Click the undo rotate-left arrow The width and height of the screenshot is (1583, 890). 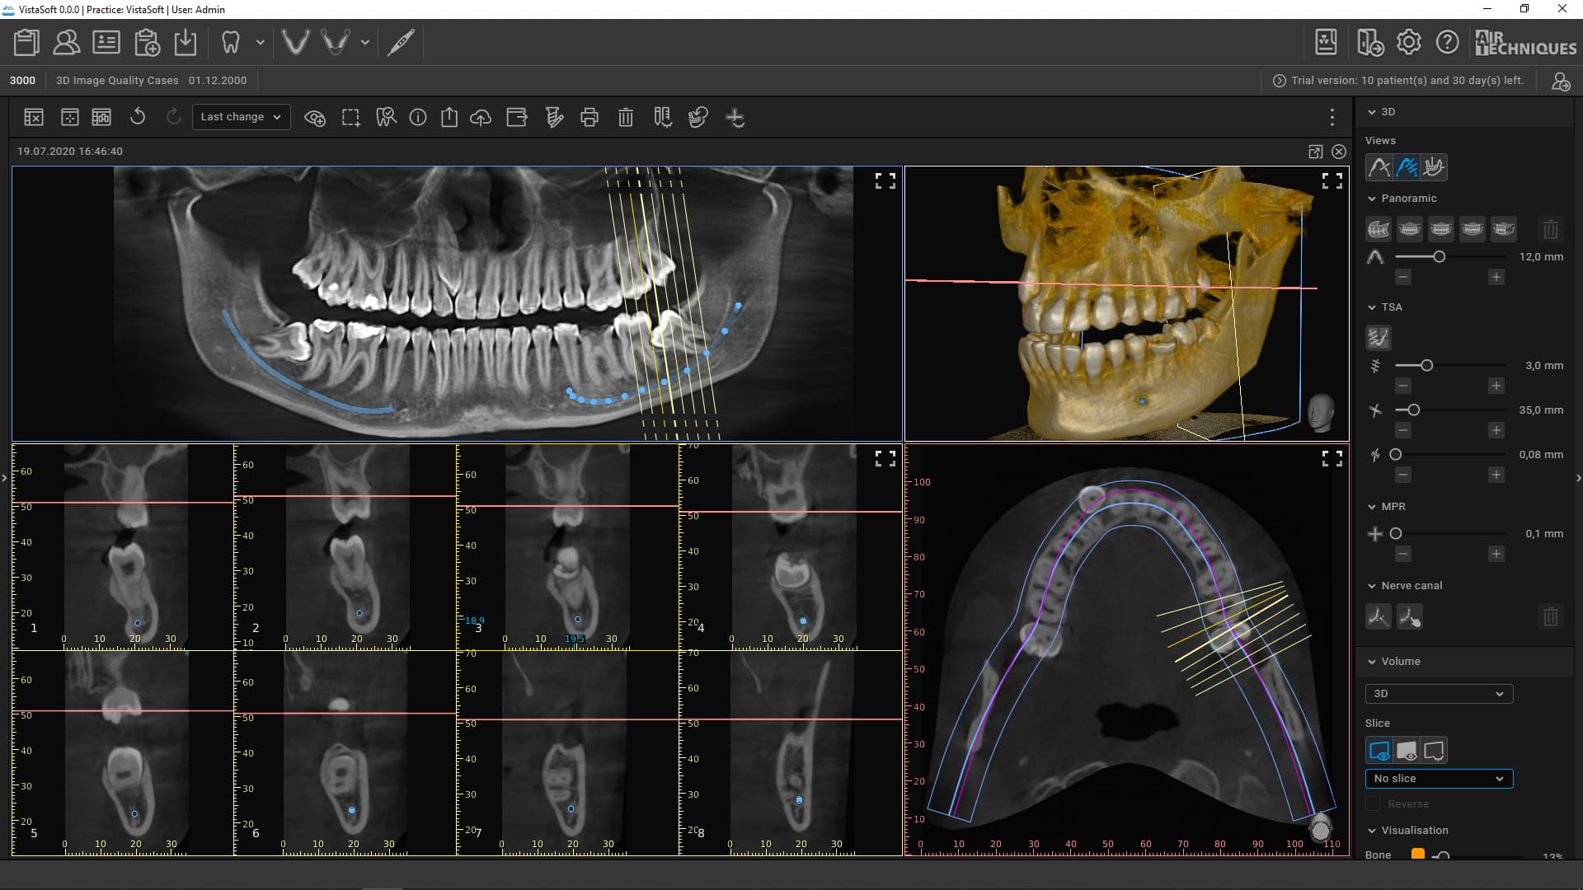point(138,117)
